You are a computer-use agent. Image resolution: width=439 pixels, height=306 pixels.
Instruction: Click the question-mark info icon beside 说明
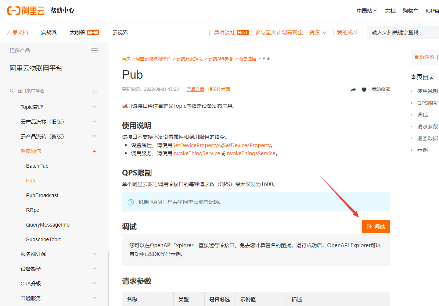(131, 202)
